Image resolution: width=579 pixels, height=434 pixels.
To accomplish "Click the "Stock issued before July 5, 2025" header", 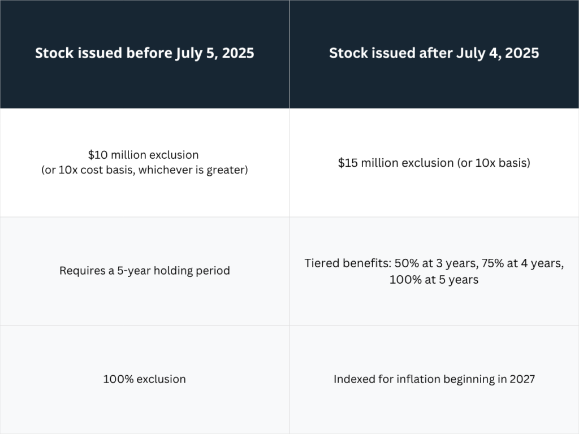I will tap(144, 53).
